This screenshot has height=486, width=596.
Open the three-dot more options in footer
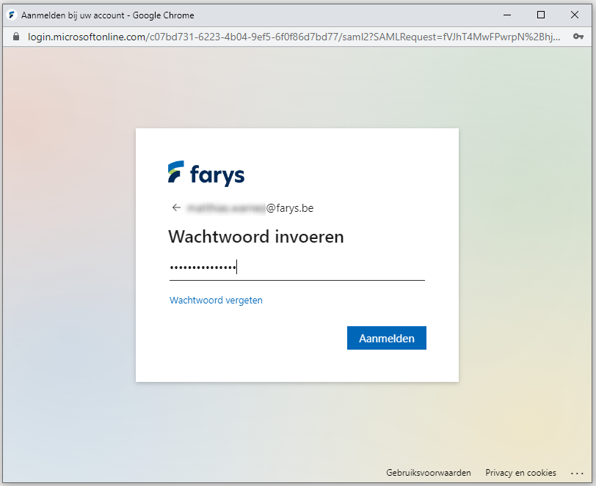point(577,473)
